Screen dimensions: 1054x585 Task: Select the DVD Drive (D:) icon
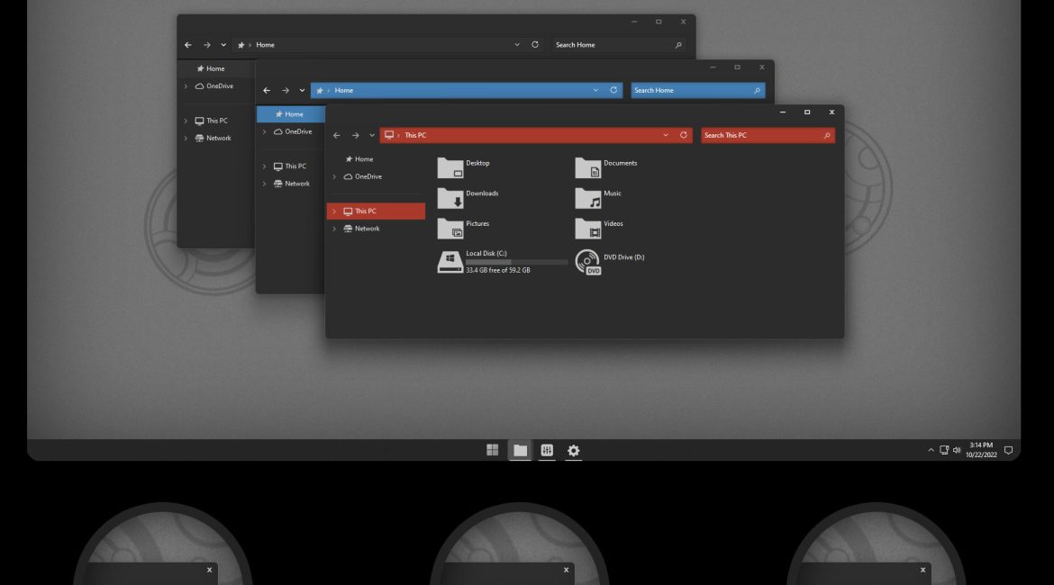click(x=587, y=262)
